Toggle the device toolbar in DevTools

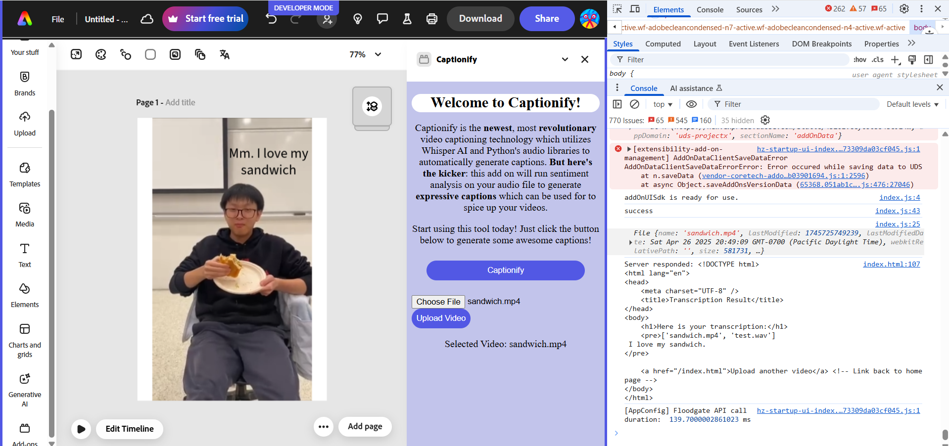point(635,9)
